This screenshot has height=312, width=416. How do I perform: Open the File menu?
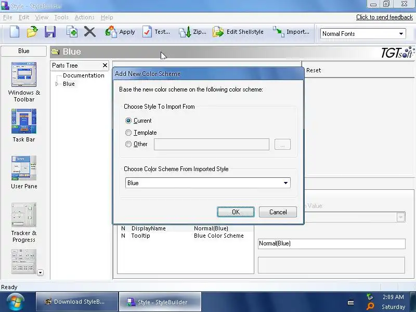coord(8,17)
